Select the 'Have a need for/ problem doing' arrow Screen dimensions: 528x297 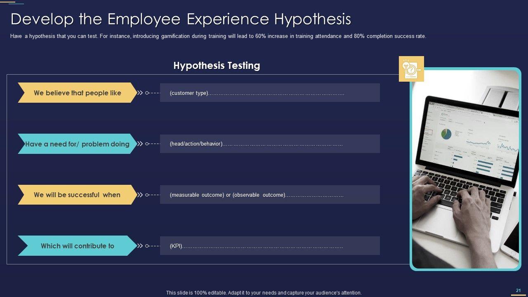78,144
